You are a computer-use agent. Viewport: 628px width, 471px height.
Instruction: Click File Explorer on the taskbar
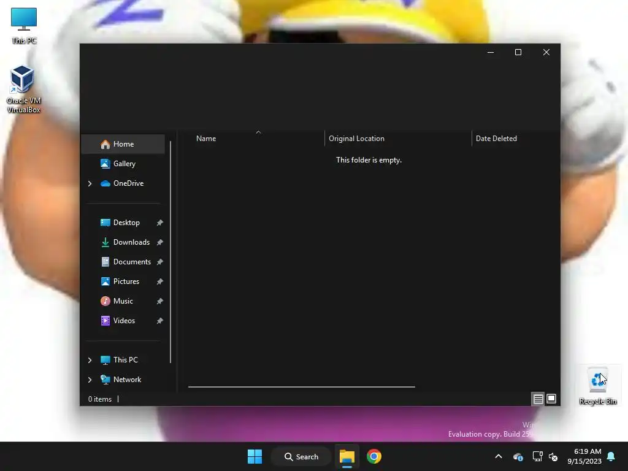[347, 456]
